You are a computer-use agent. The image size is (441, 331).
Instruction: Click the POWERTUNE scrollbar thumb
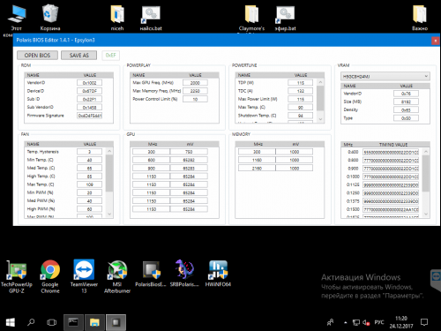point(320,98)
